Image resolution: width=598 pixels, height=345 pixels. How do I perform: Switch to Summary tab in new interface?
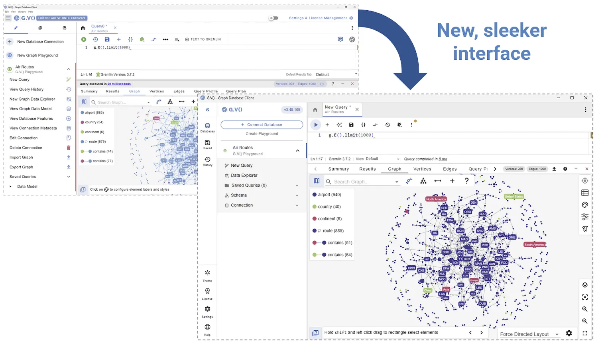click(x=338, y=169)
